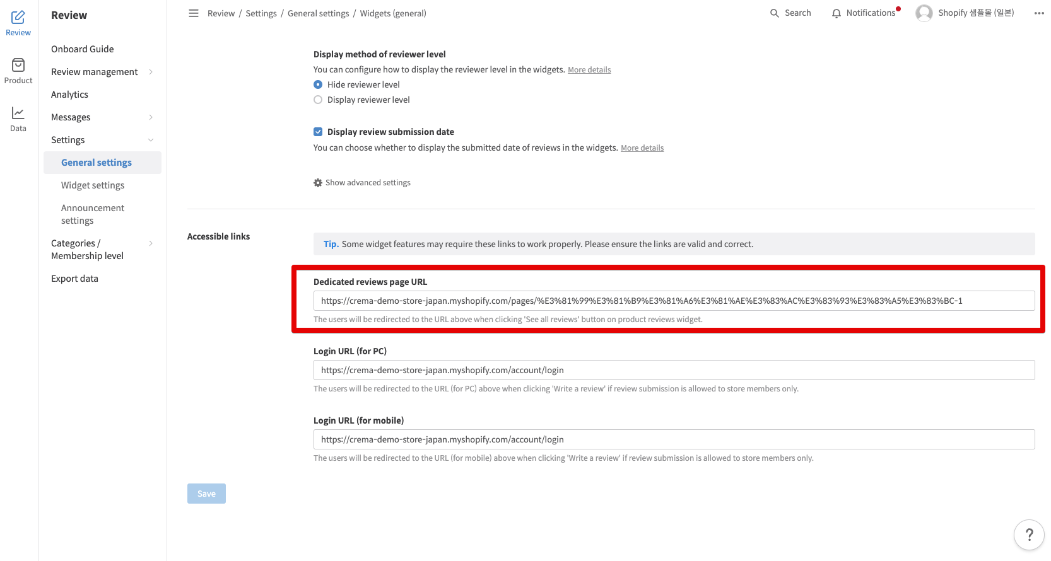Go to Analytics in sidebar

(69, 95)
